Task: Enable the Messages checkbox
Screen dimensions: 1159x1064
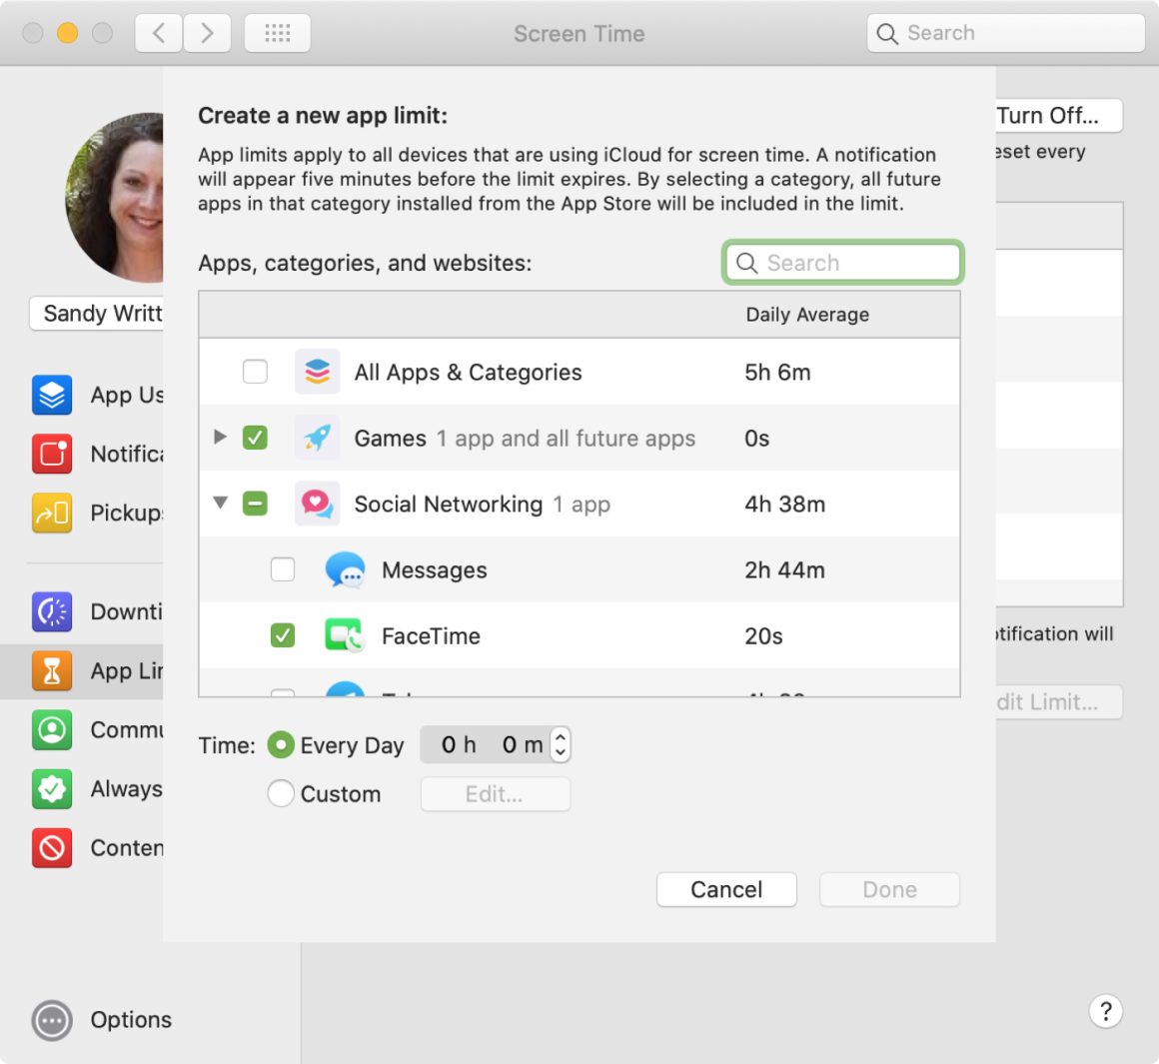Action: 283,569
